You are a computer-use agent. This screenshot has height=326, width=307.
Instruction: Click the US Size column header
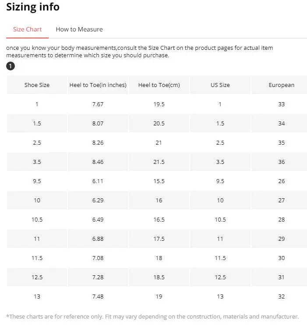220,85
